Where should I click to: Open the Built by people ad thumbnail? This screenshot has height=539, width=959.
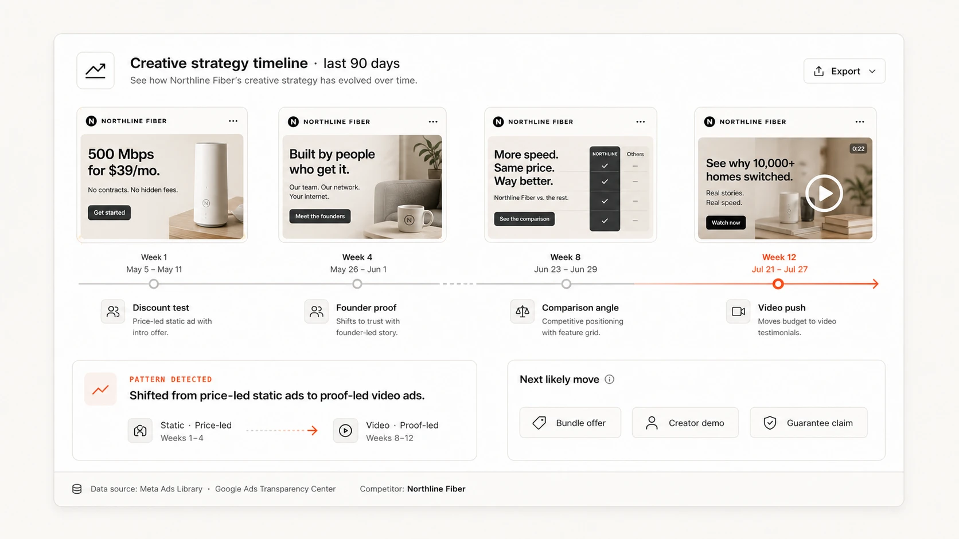(362, 187)
